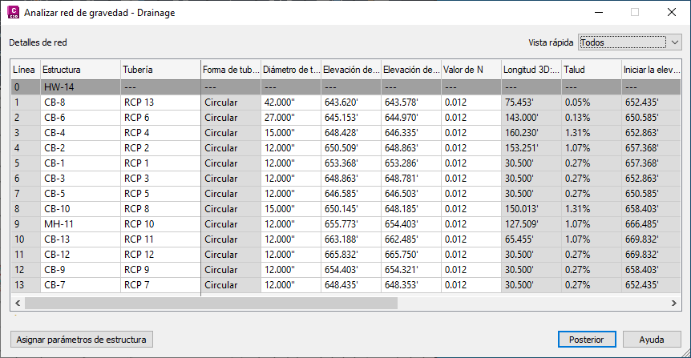The height and width of the screenshot is (358, 691).
Task: Click the Longitud 3D column header
Action: click(x=531, y=70)
